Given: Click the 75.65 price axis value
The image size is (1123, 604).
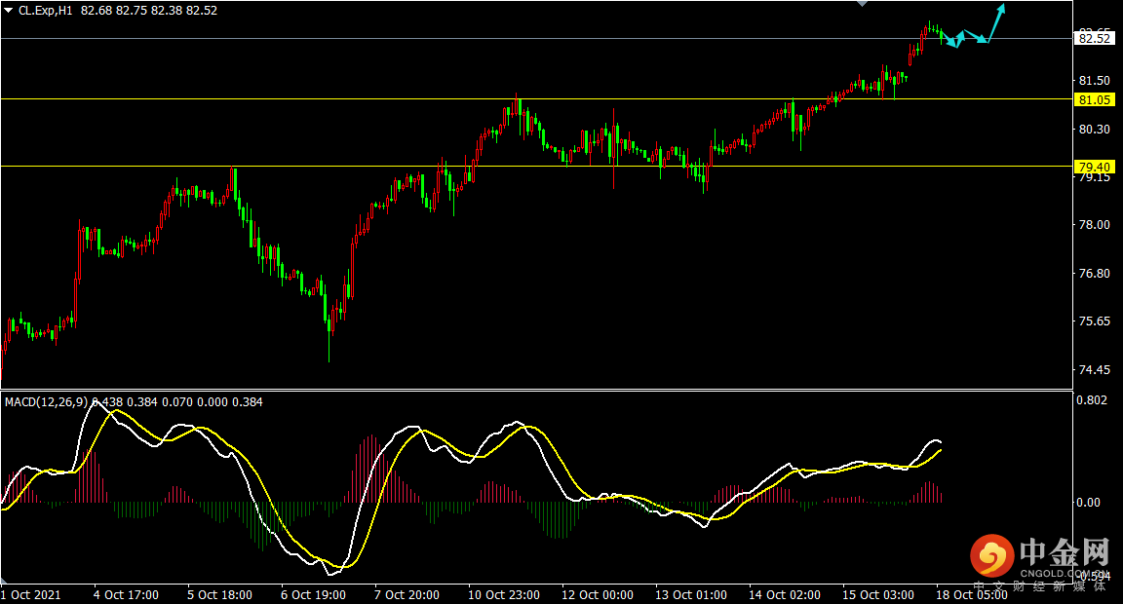Looking at the screenshot, I should (1095, 321).
